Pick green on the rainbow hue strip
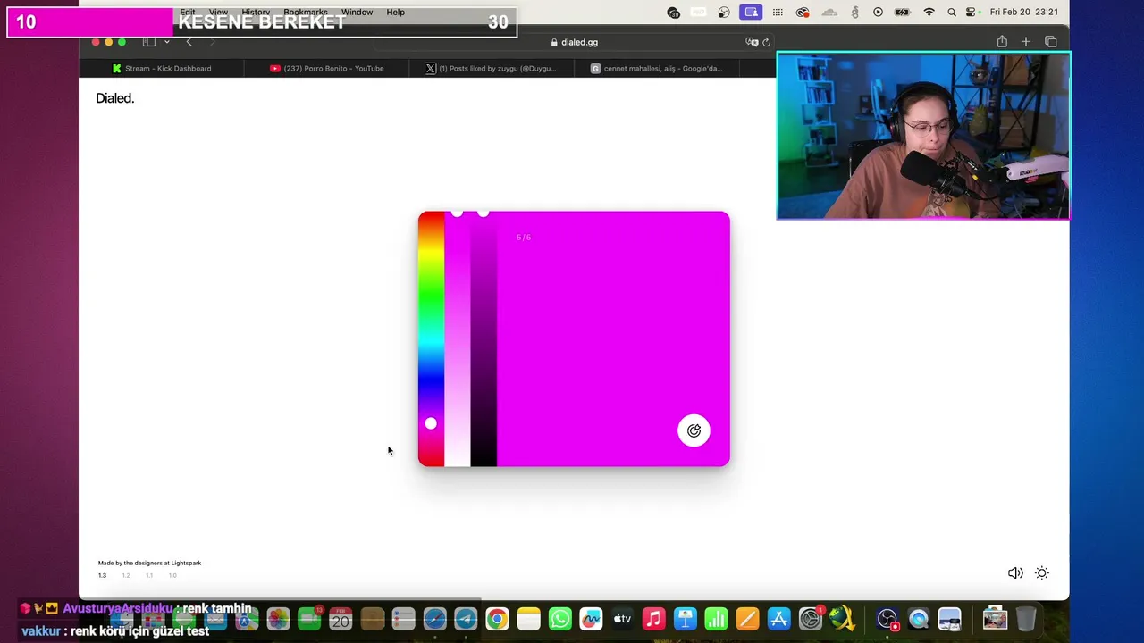Screen dimensions: 1144x643 431,295
